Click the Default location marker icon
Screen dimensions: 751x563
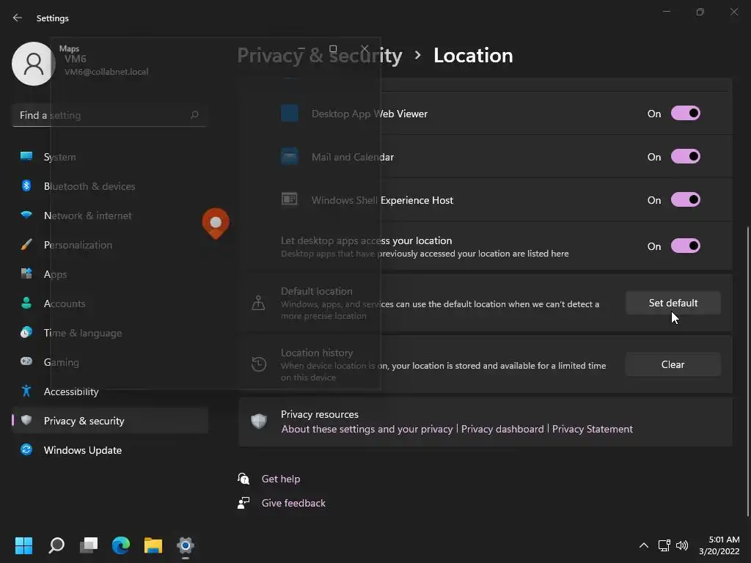point(259,303)
